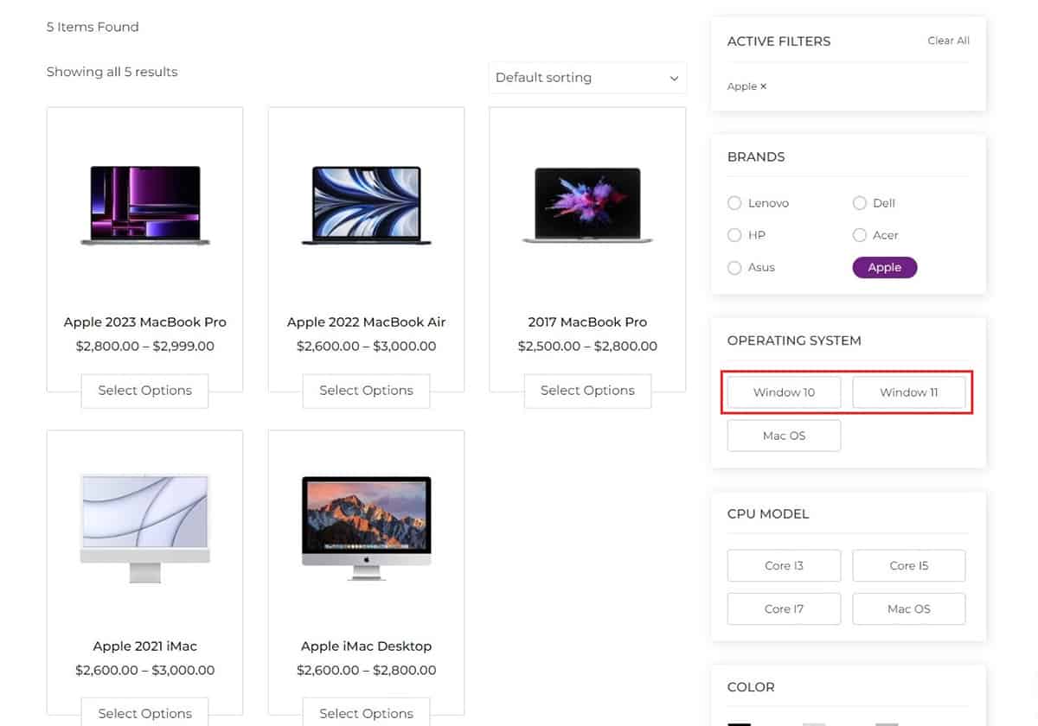The width and height of the screenshot is (1038, 726).
Task: Filter by Window 10 operating system
Action: pos(784,392)
